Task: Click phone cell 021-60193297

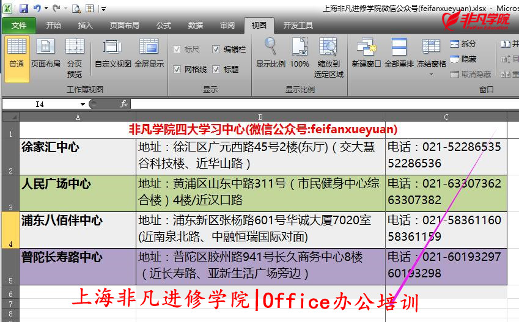Action: (446, 267)
